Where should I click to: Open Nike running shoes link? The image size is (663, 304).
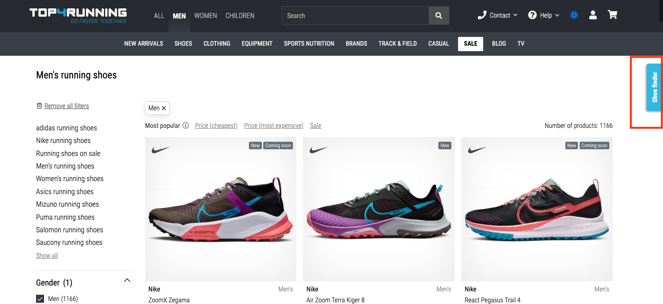pyautogui.click(x=63, y=140)
